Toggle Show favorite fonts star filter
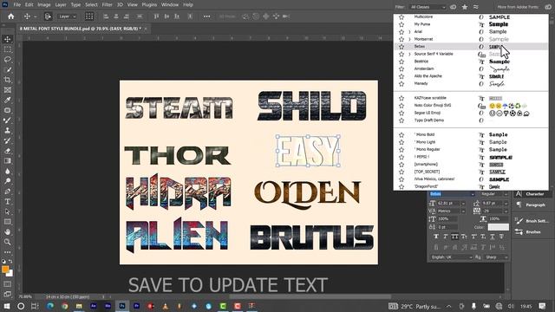This screenshot has height=312, width=555. pos(465,7)
